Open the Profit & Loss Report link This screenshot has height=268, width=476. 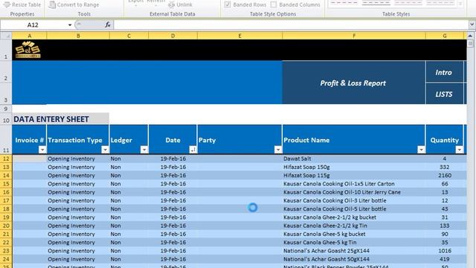pos(354,83)
